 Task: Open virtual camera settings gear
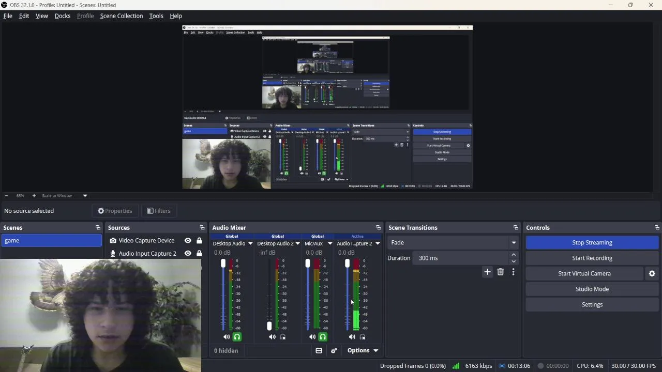(x=652, y=274)
